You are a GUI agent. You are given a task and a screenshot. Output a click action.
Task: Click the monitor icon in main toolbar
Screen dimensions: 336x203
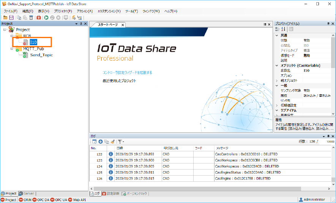coord(66,17)
